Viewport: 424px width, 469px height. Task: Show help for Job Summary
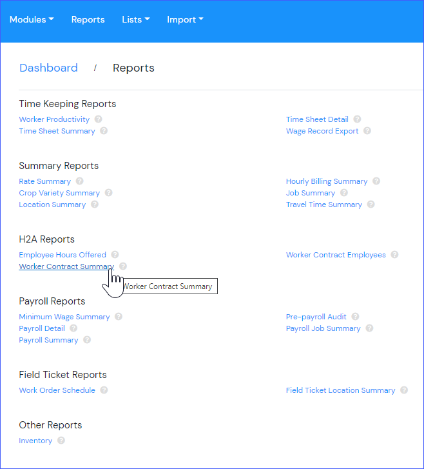point(344,193)
